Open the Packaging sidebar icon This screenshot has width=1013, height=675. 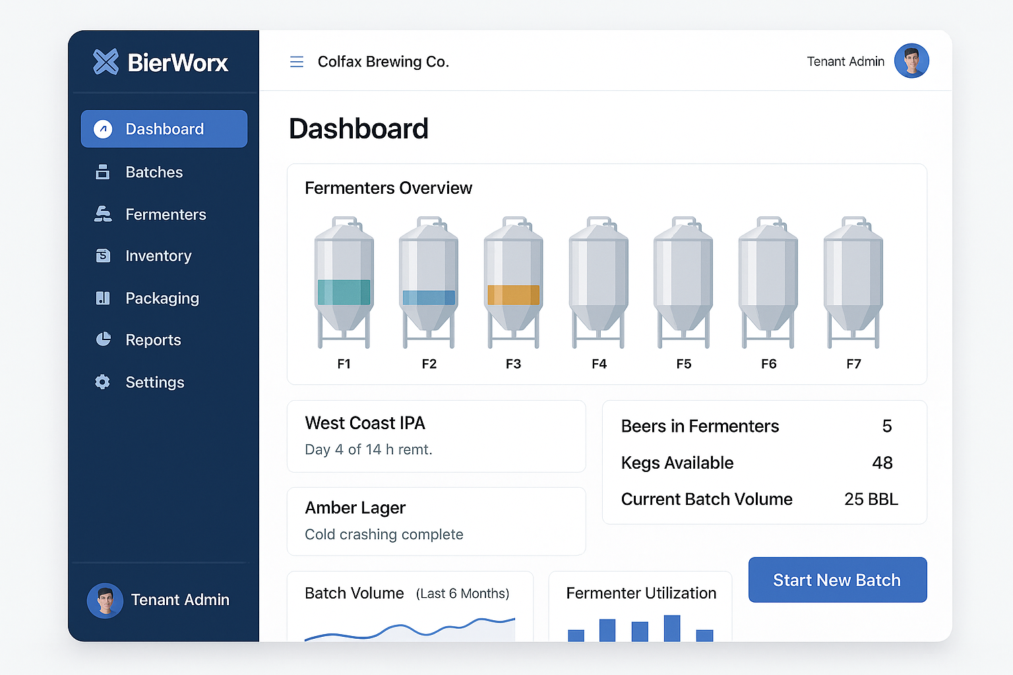click(x=103, y=298)
